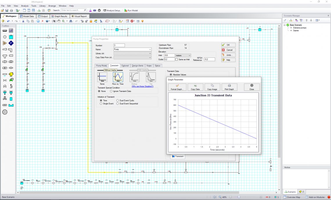Expand the pump Name dropdown
The width and height of the screenshot is (331, 200).
click(x=150, y=49)
